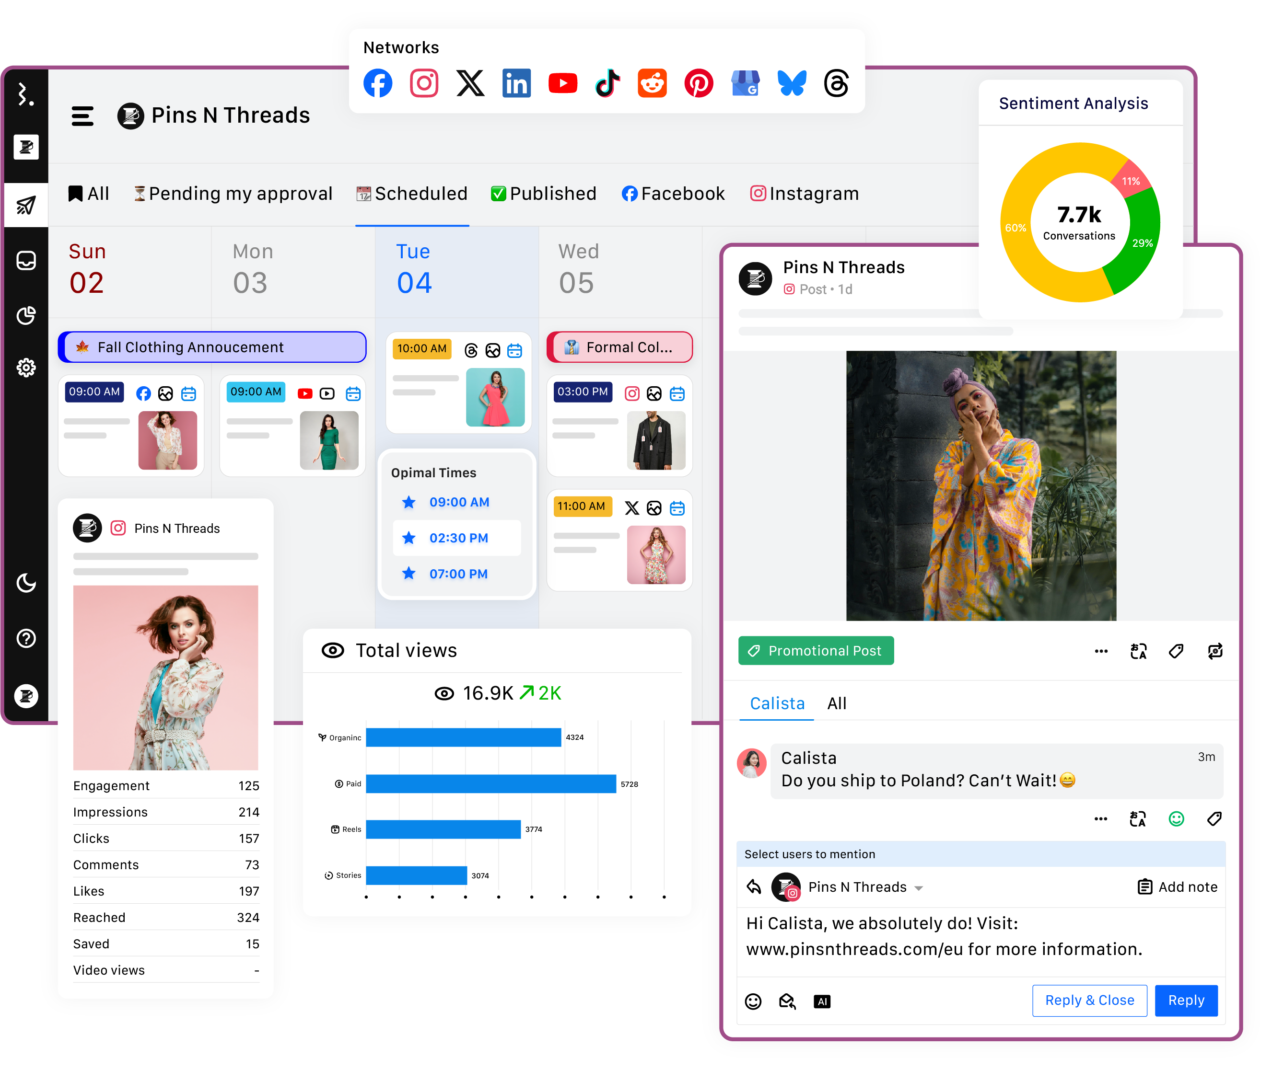
Task: Switch to the Published tab
Action: click(544, 194)
